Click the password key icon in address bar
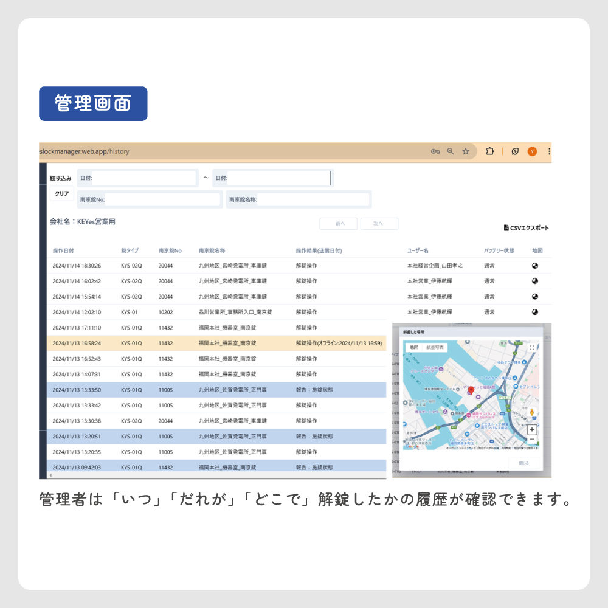 click(435, 152)
